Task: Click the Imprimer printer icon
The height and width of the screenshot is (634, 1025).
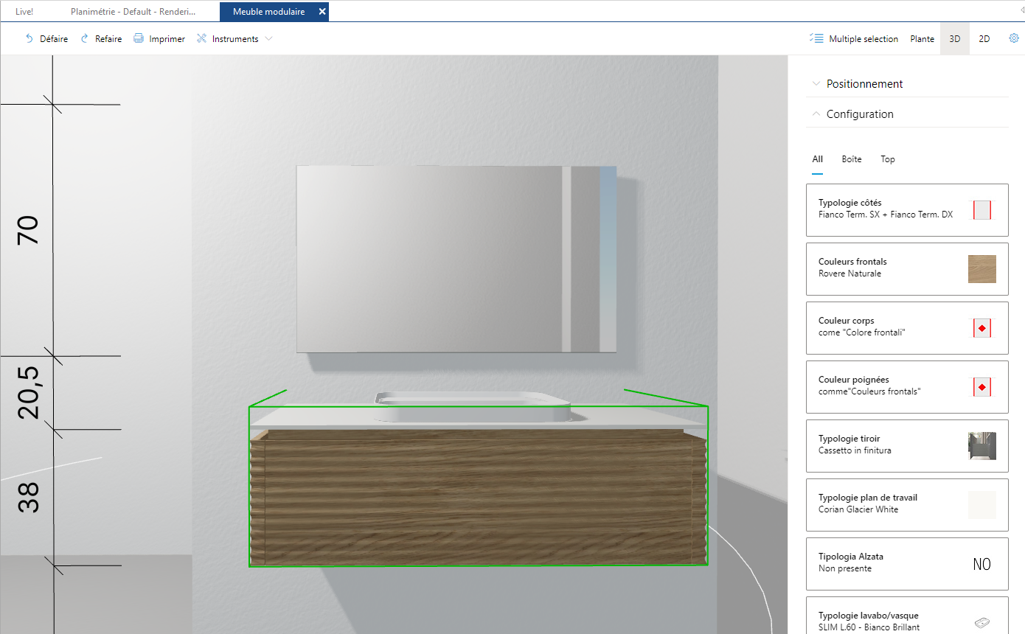Action: coord(139,38)
